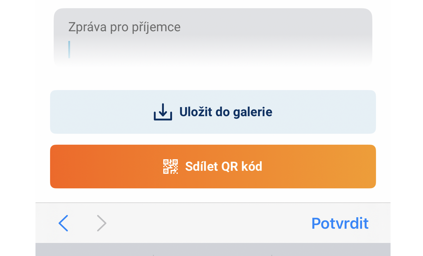The image size is (423, 256).
Task: Click the QR code icon on the orange button
Action: (x=170, y=166)
